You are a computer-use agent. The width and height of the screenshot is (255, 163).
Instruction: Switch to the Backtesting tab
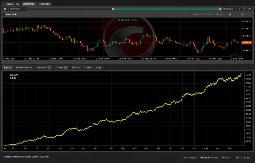29,4
